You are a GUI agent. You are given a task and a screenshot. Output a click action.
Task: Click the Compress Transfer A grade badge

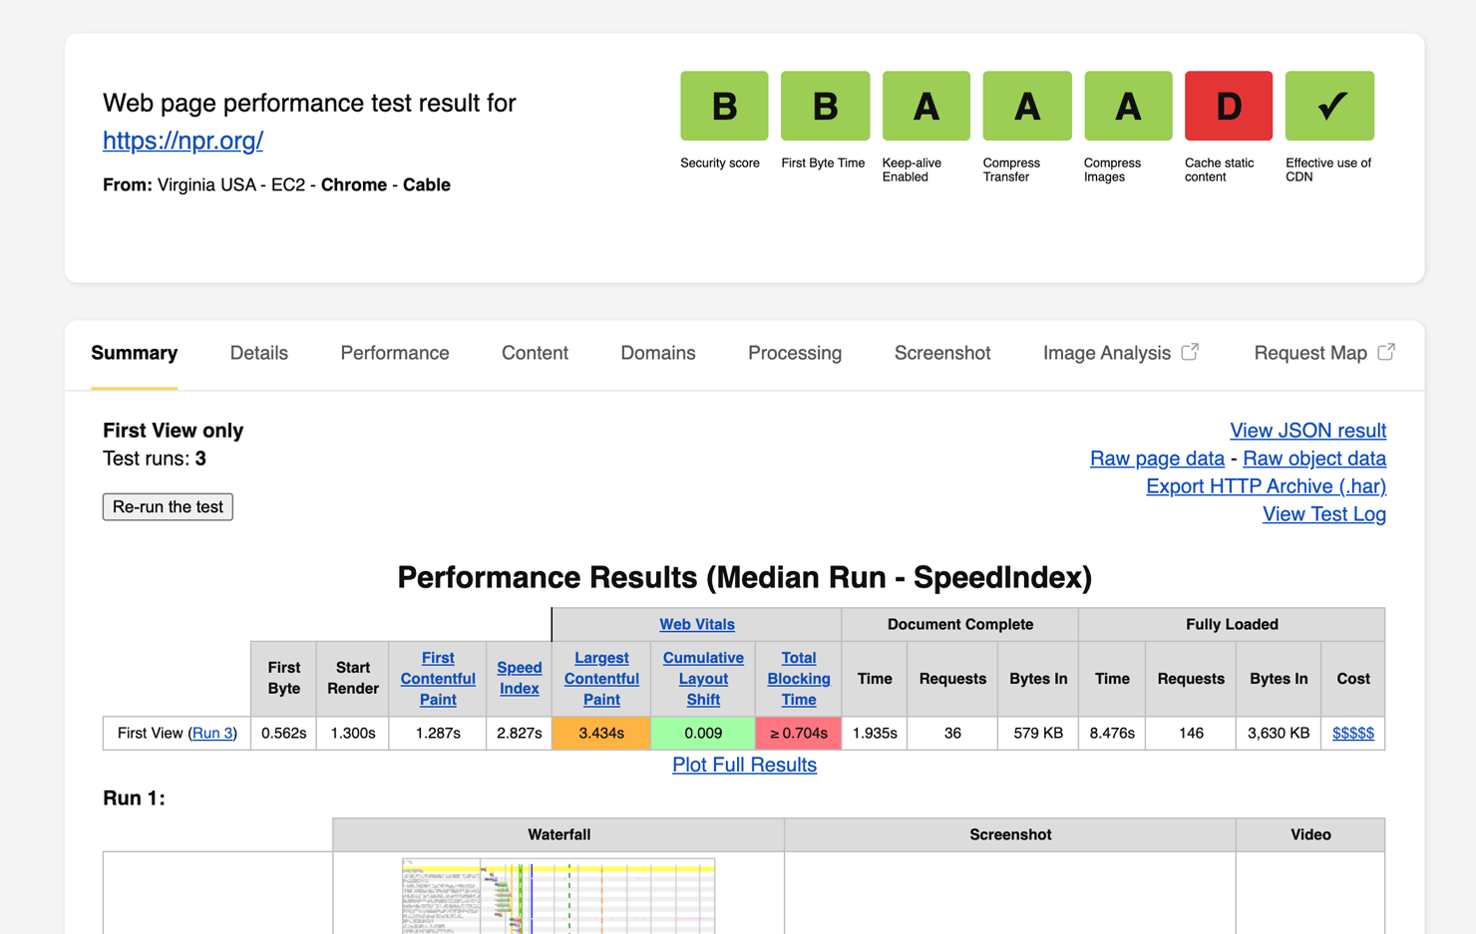pos(1026,106)
